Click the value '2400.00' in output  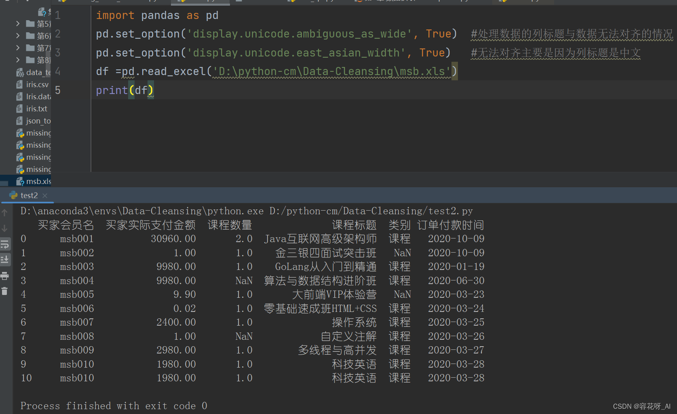176,322
